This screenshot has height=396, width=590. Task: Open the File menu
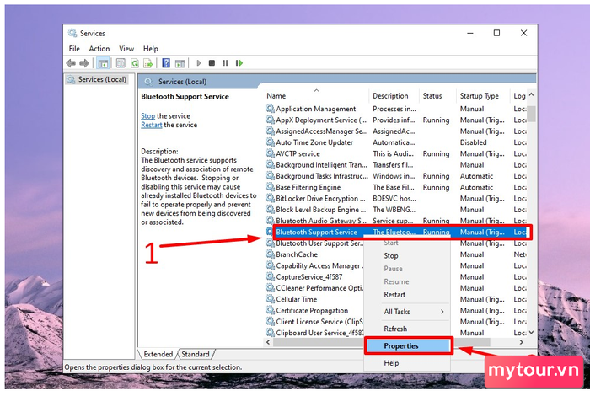pyautogui.click(x=74, y=49)
